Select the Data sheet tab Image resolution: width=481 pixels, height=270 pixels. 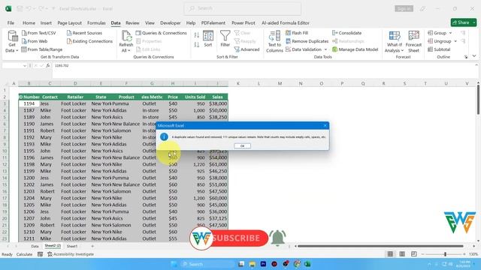coord(35,246)
